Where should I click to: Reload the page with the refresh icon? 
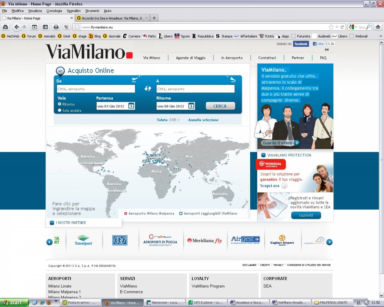tap(342, 27)
